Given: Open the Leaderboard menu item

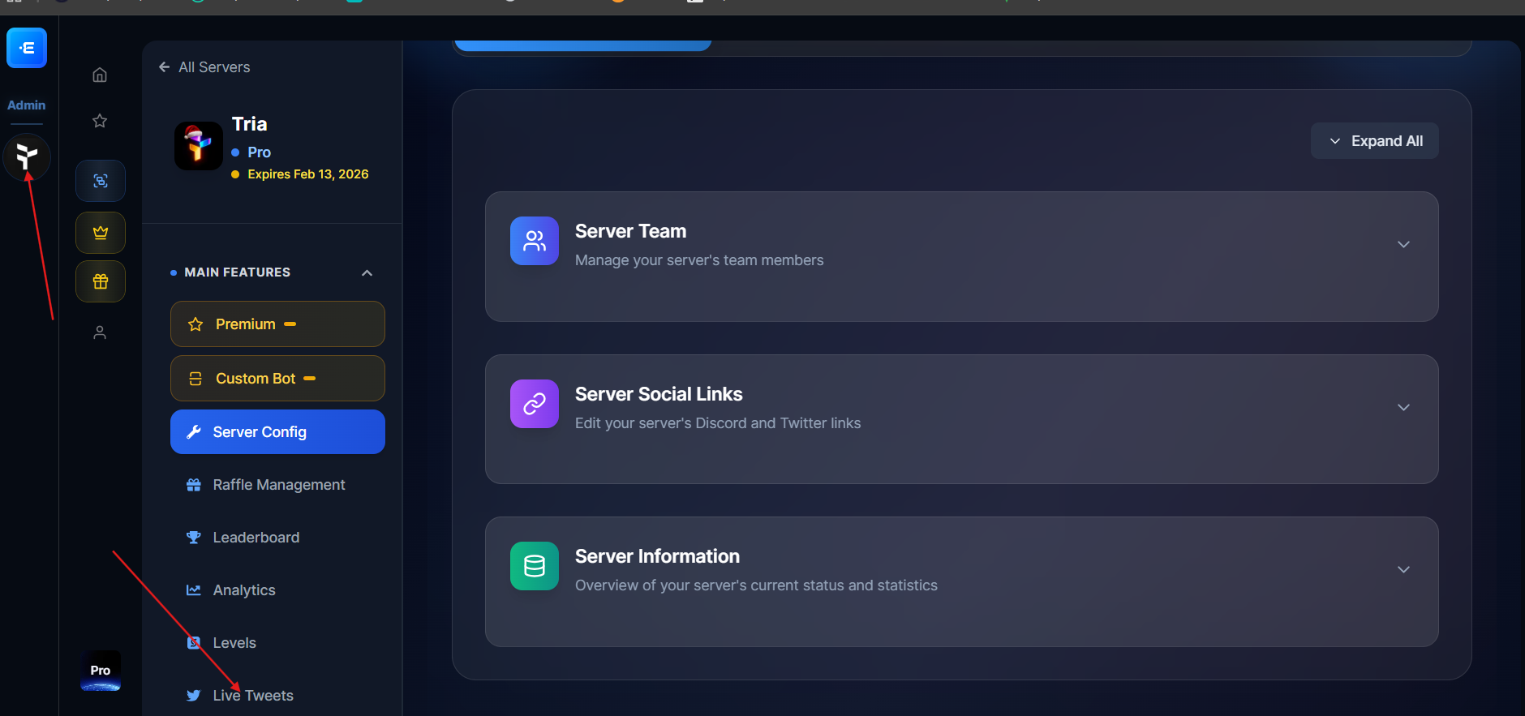Looking at the screenshot, I should click(256, 538).
